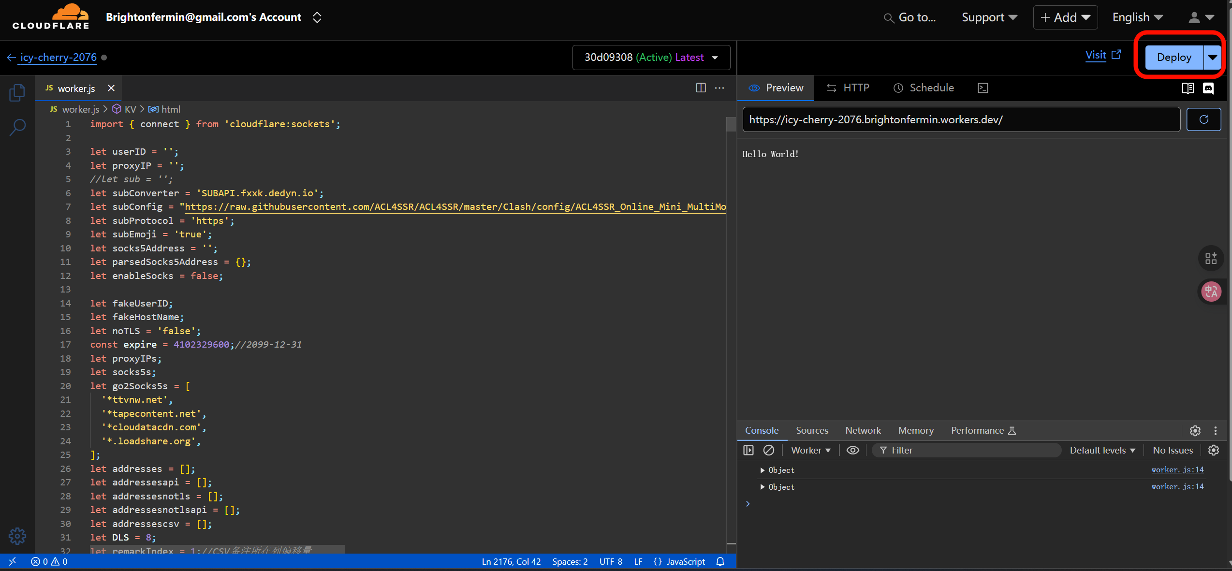Reload the preview URL
1232x571 pixels.
[x=1203, y=120]
